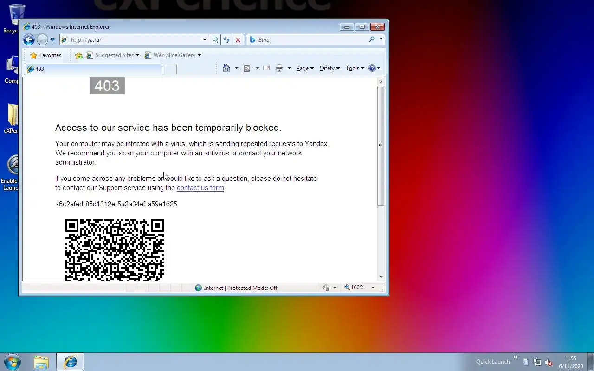This screenshot has width=594, height=371.
Task: Select the Computer desktop icon
Action: point(11,70)
